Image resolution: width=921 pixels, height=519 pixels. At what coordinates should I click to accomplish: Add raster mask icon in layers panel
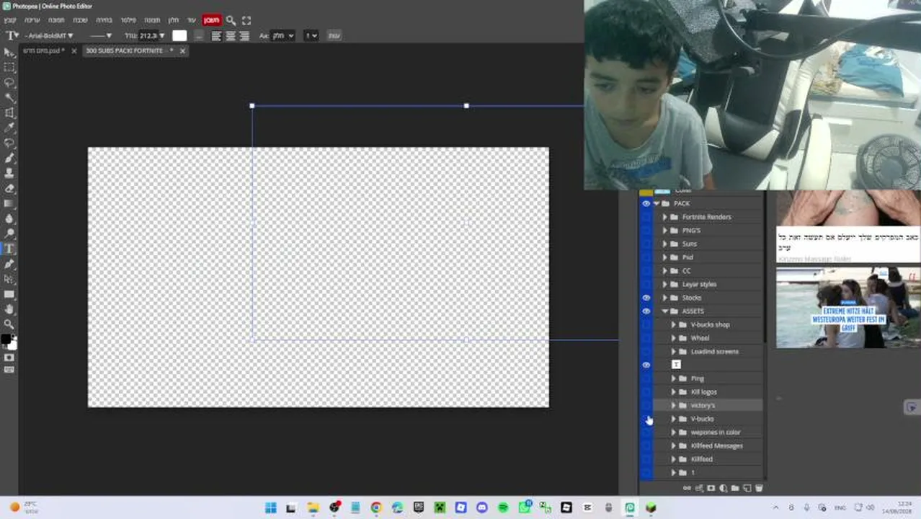pyautogui.click(x=711, y=488)
